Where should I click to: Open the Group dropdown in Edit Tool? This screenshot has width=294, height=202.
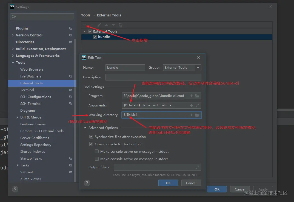pos(198,68)
